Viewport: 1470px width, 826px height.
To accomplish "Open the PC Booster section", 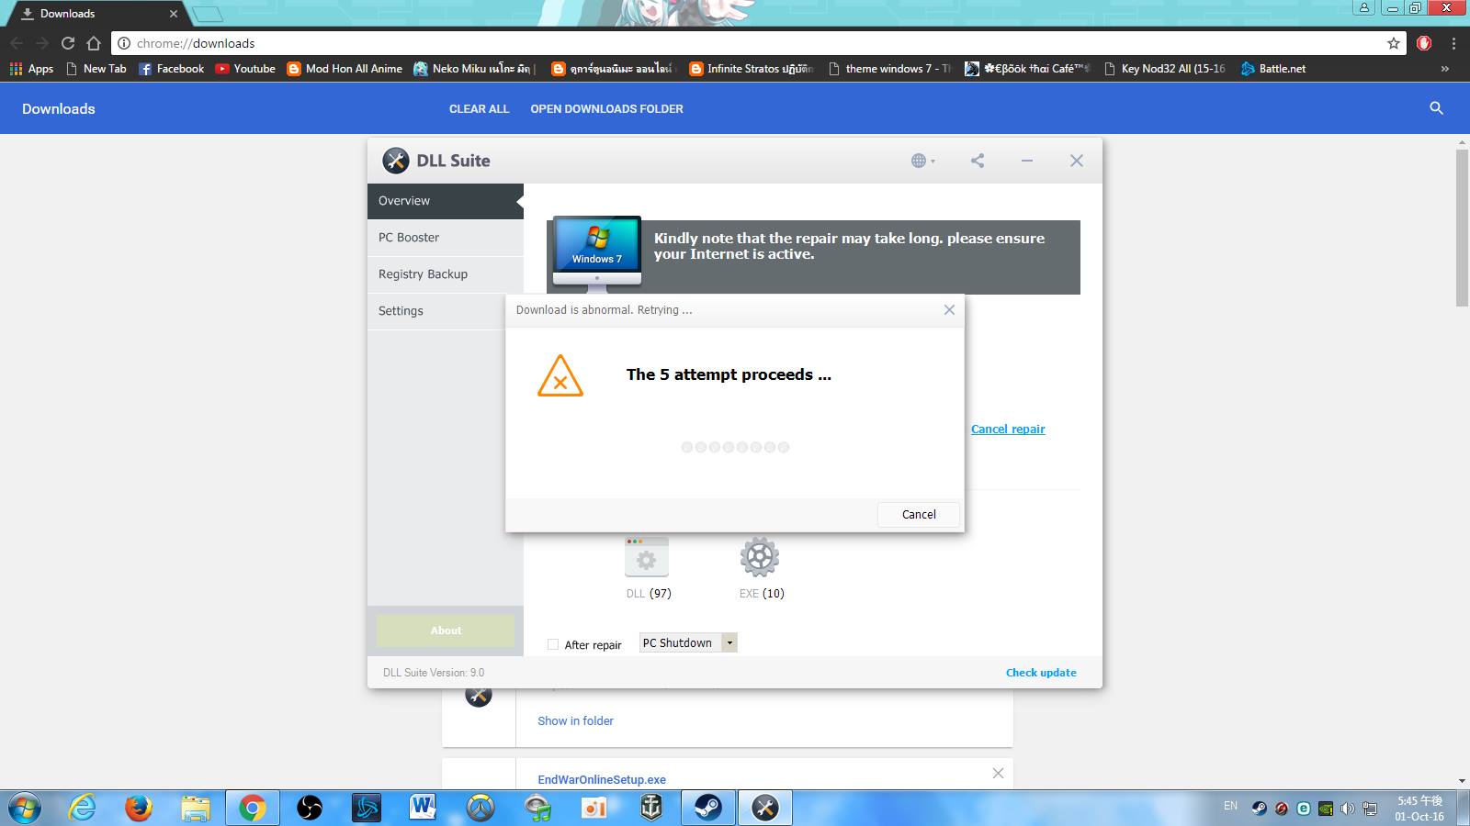I will 446,238.
